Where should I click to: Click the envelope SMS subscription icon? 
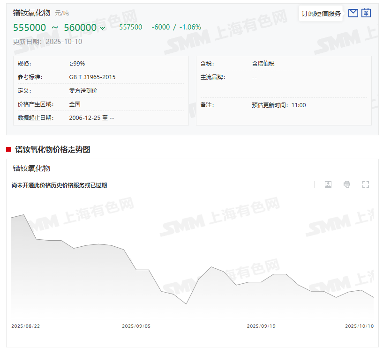click(x=353, y=13)
